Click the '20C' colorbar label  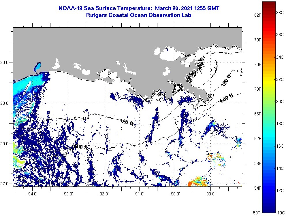coord(280,102)
